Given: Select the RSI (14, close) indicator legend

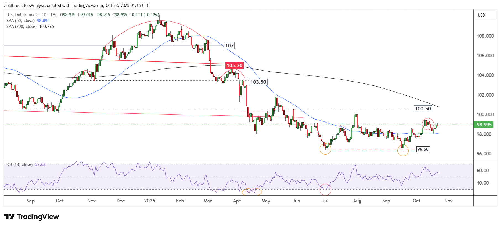Looking at the screenshot, I should tap(19, 164).
